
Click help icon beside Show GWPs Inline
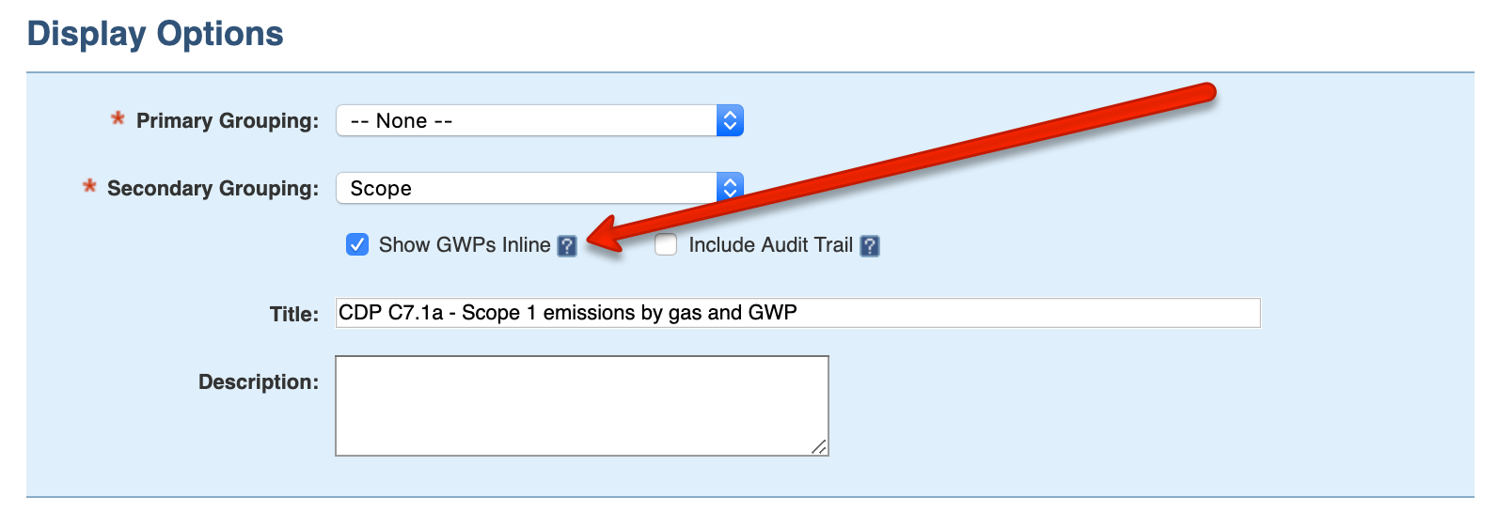tap(567, 246)
